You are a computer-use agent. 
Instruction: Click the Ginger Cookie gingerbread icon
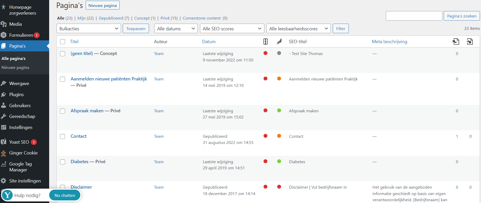click(x=4, y=153)
